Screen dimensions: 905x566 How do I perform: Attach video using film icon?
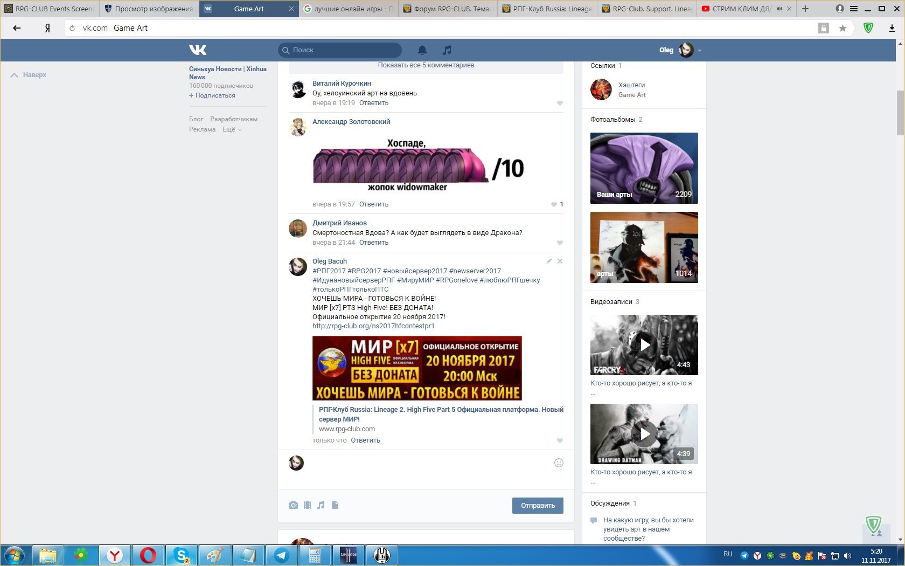click(x=307, y=505)
